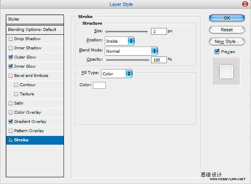Open the Pattern Overlay settings label
The height and width of the screenshot is (184, 251).
tap(29, 131)
